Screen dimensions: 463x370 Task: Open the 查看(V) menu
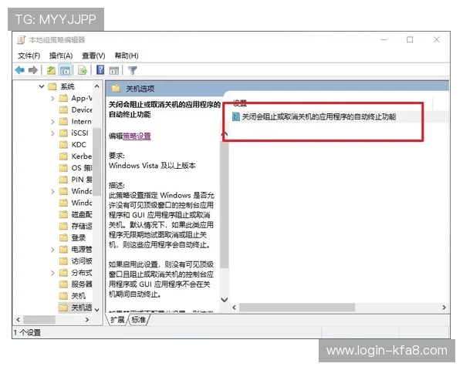pyautogui.click(x=93, y=55)
